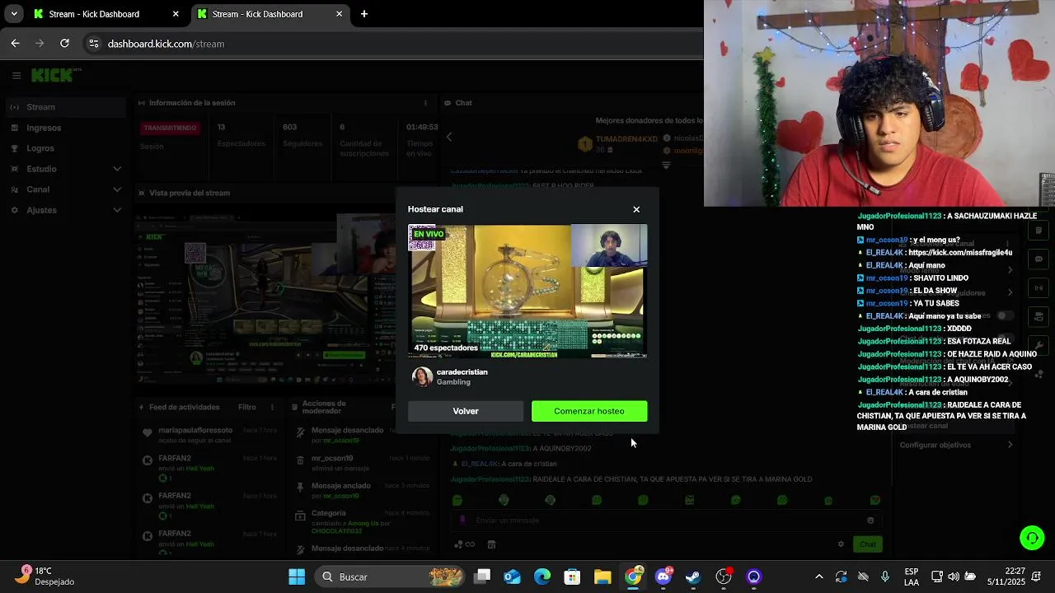Screen dimensions: 1055x593
Task: Reload the dashboard page
Action: point(65,44)
